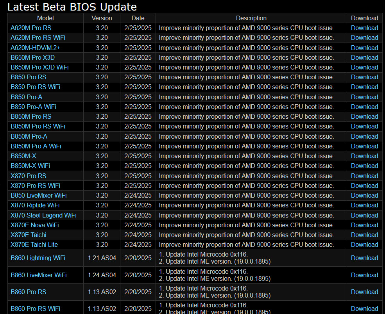
Task: Open the B860 Pro RS model link
Action: 29,292
